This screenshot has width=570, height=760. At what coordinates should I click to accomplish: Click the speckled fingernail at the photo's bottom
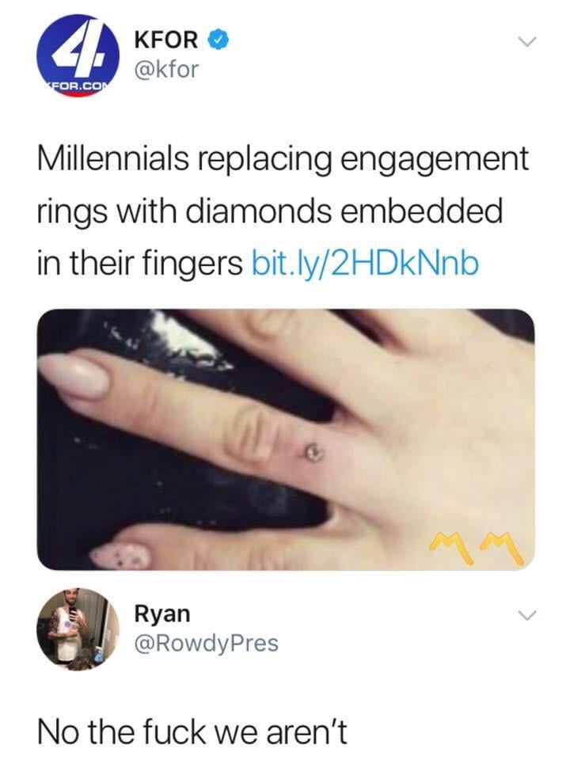point(122,555)
